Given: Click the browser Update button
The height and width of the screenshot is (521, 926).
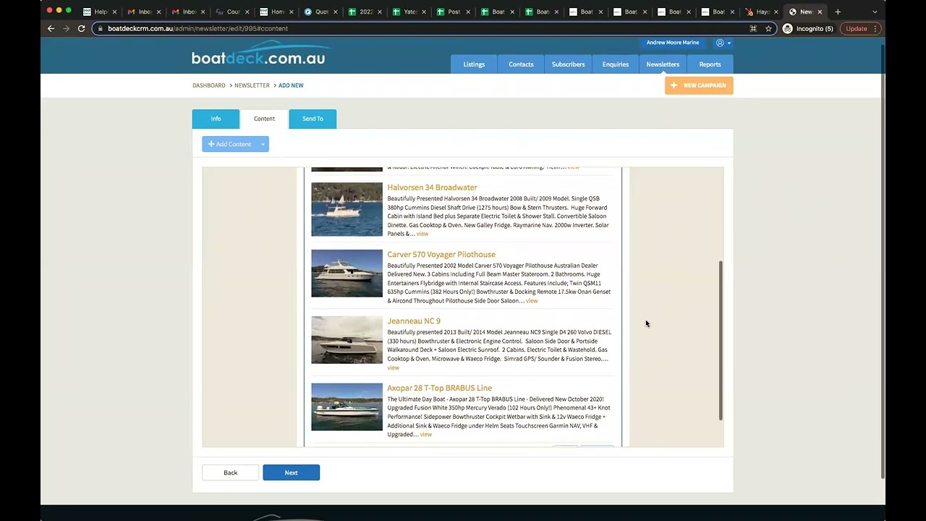Looking at the screenshot, I should coord(856,28).
